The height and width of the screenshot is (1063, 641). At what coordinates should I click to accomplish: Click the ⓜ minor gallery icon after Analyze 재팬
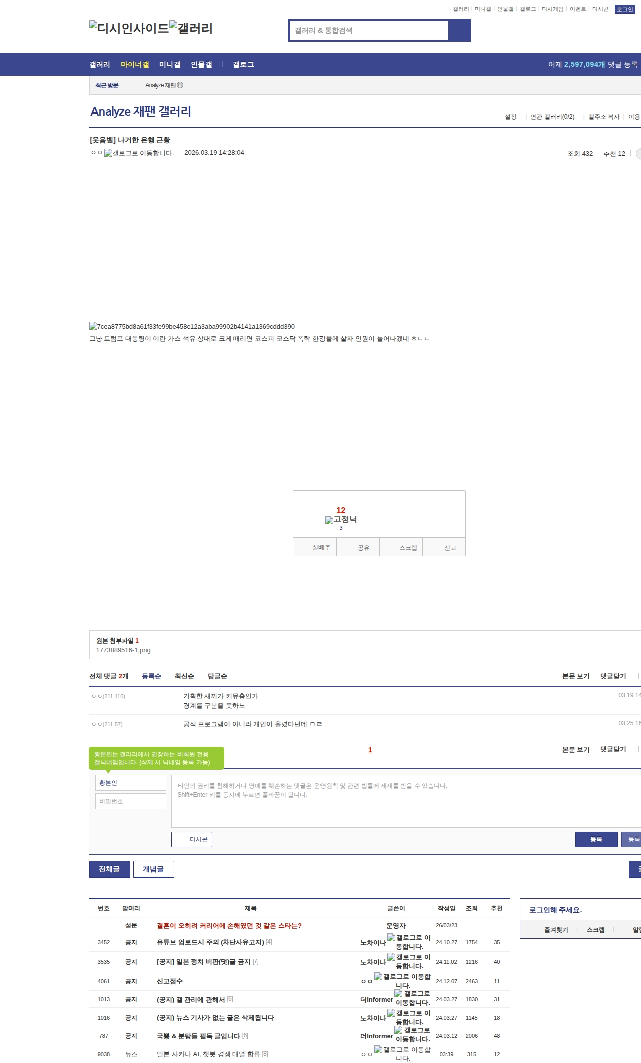(x=180, y=85)
